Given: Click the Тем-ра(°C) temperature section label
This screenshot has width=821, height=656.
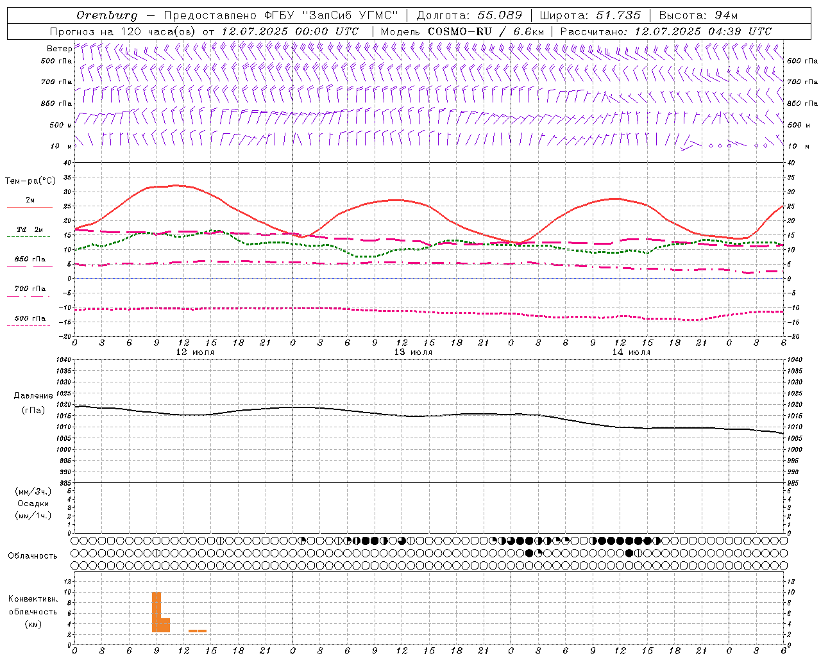Looking at the screenshot, I should (x=30, y=181).
